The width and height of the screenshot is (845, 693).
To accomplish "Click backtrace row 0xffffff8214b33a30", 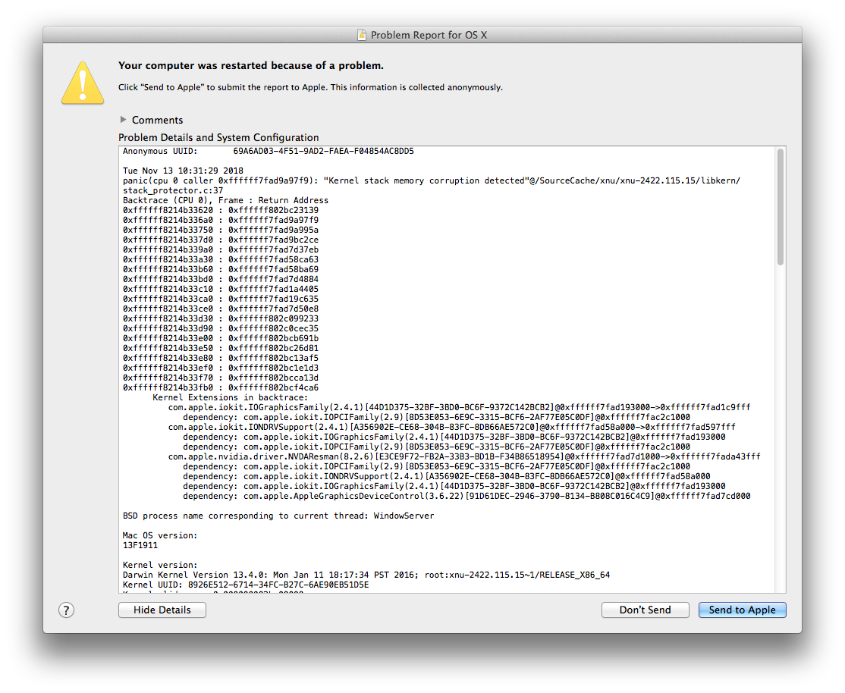I will coord(221,260).
